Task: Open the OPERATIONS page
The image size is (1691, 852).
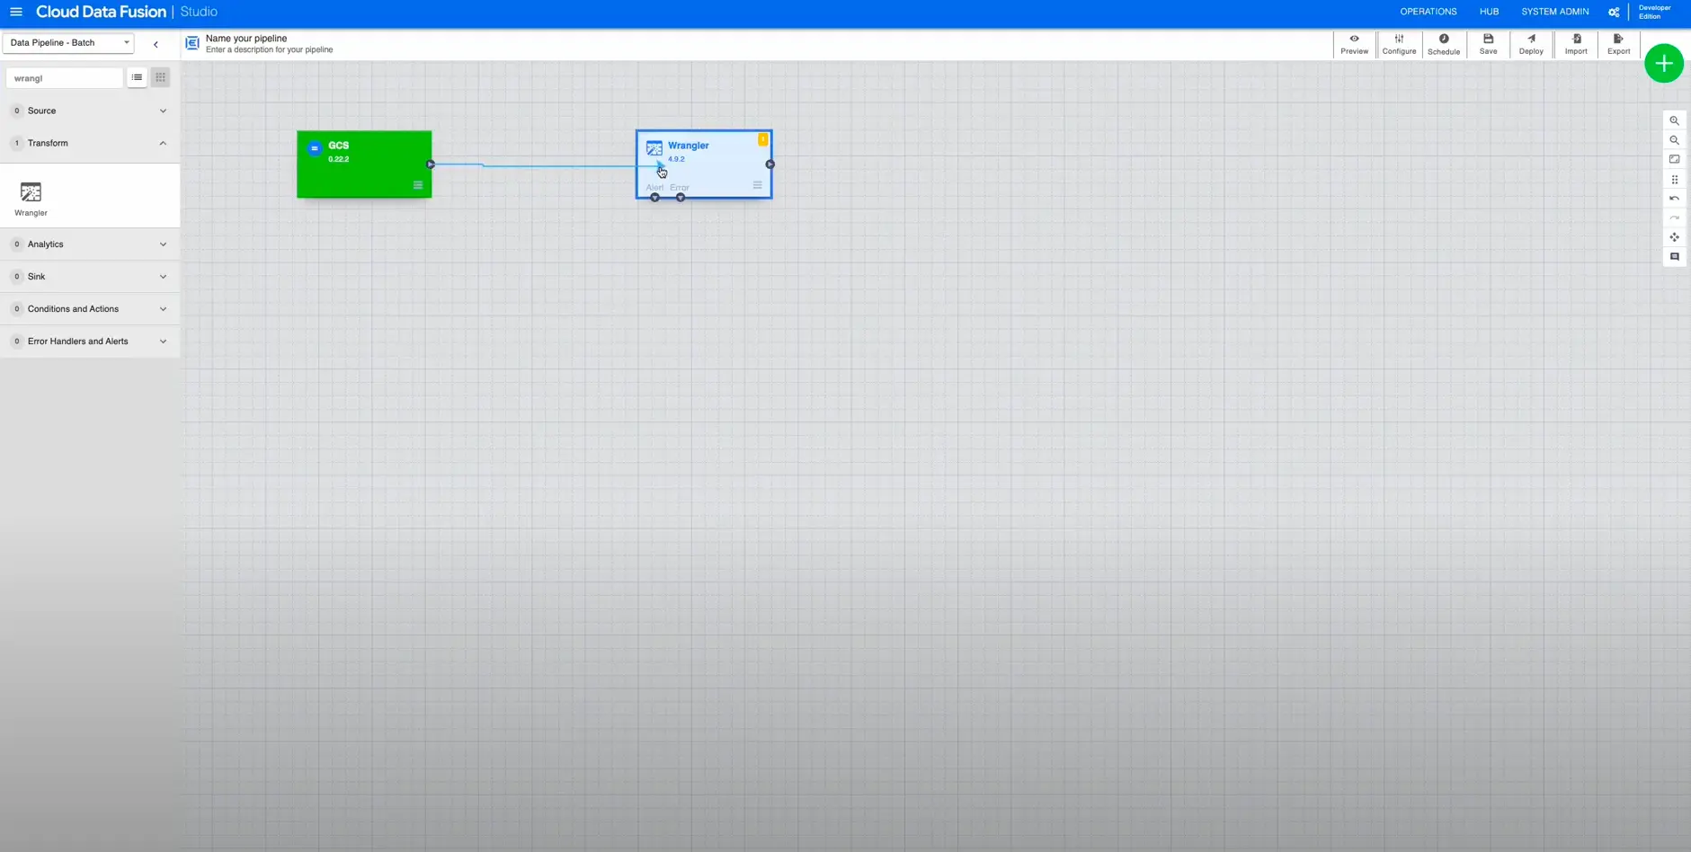Action: coord(1428,12)
